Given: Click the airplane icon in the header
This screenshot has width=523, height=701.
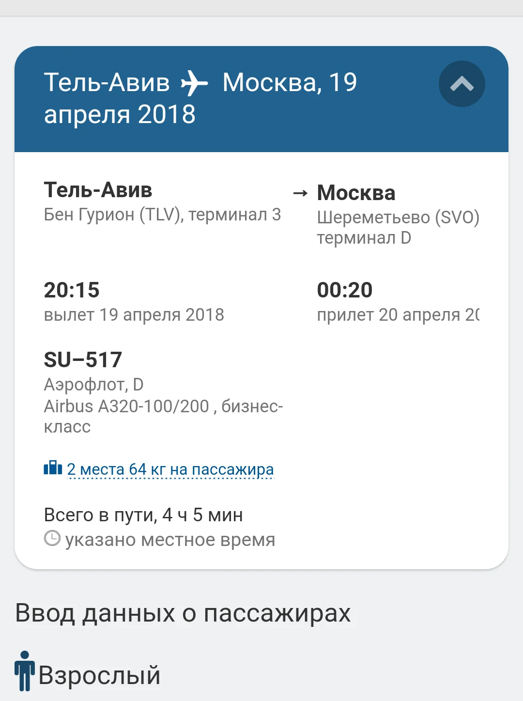Looking at the screenshot, I should 195,83.
